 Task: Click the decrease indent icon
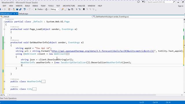click(x=69, y=9)
